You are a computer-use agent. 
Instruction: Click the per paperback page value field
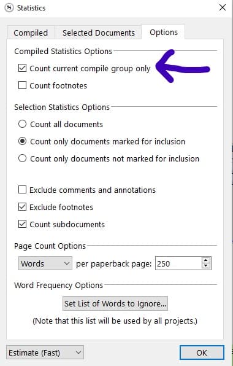pyautogui.click(x=178, y=263)
